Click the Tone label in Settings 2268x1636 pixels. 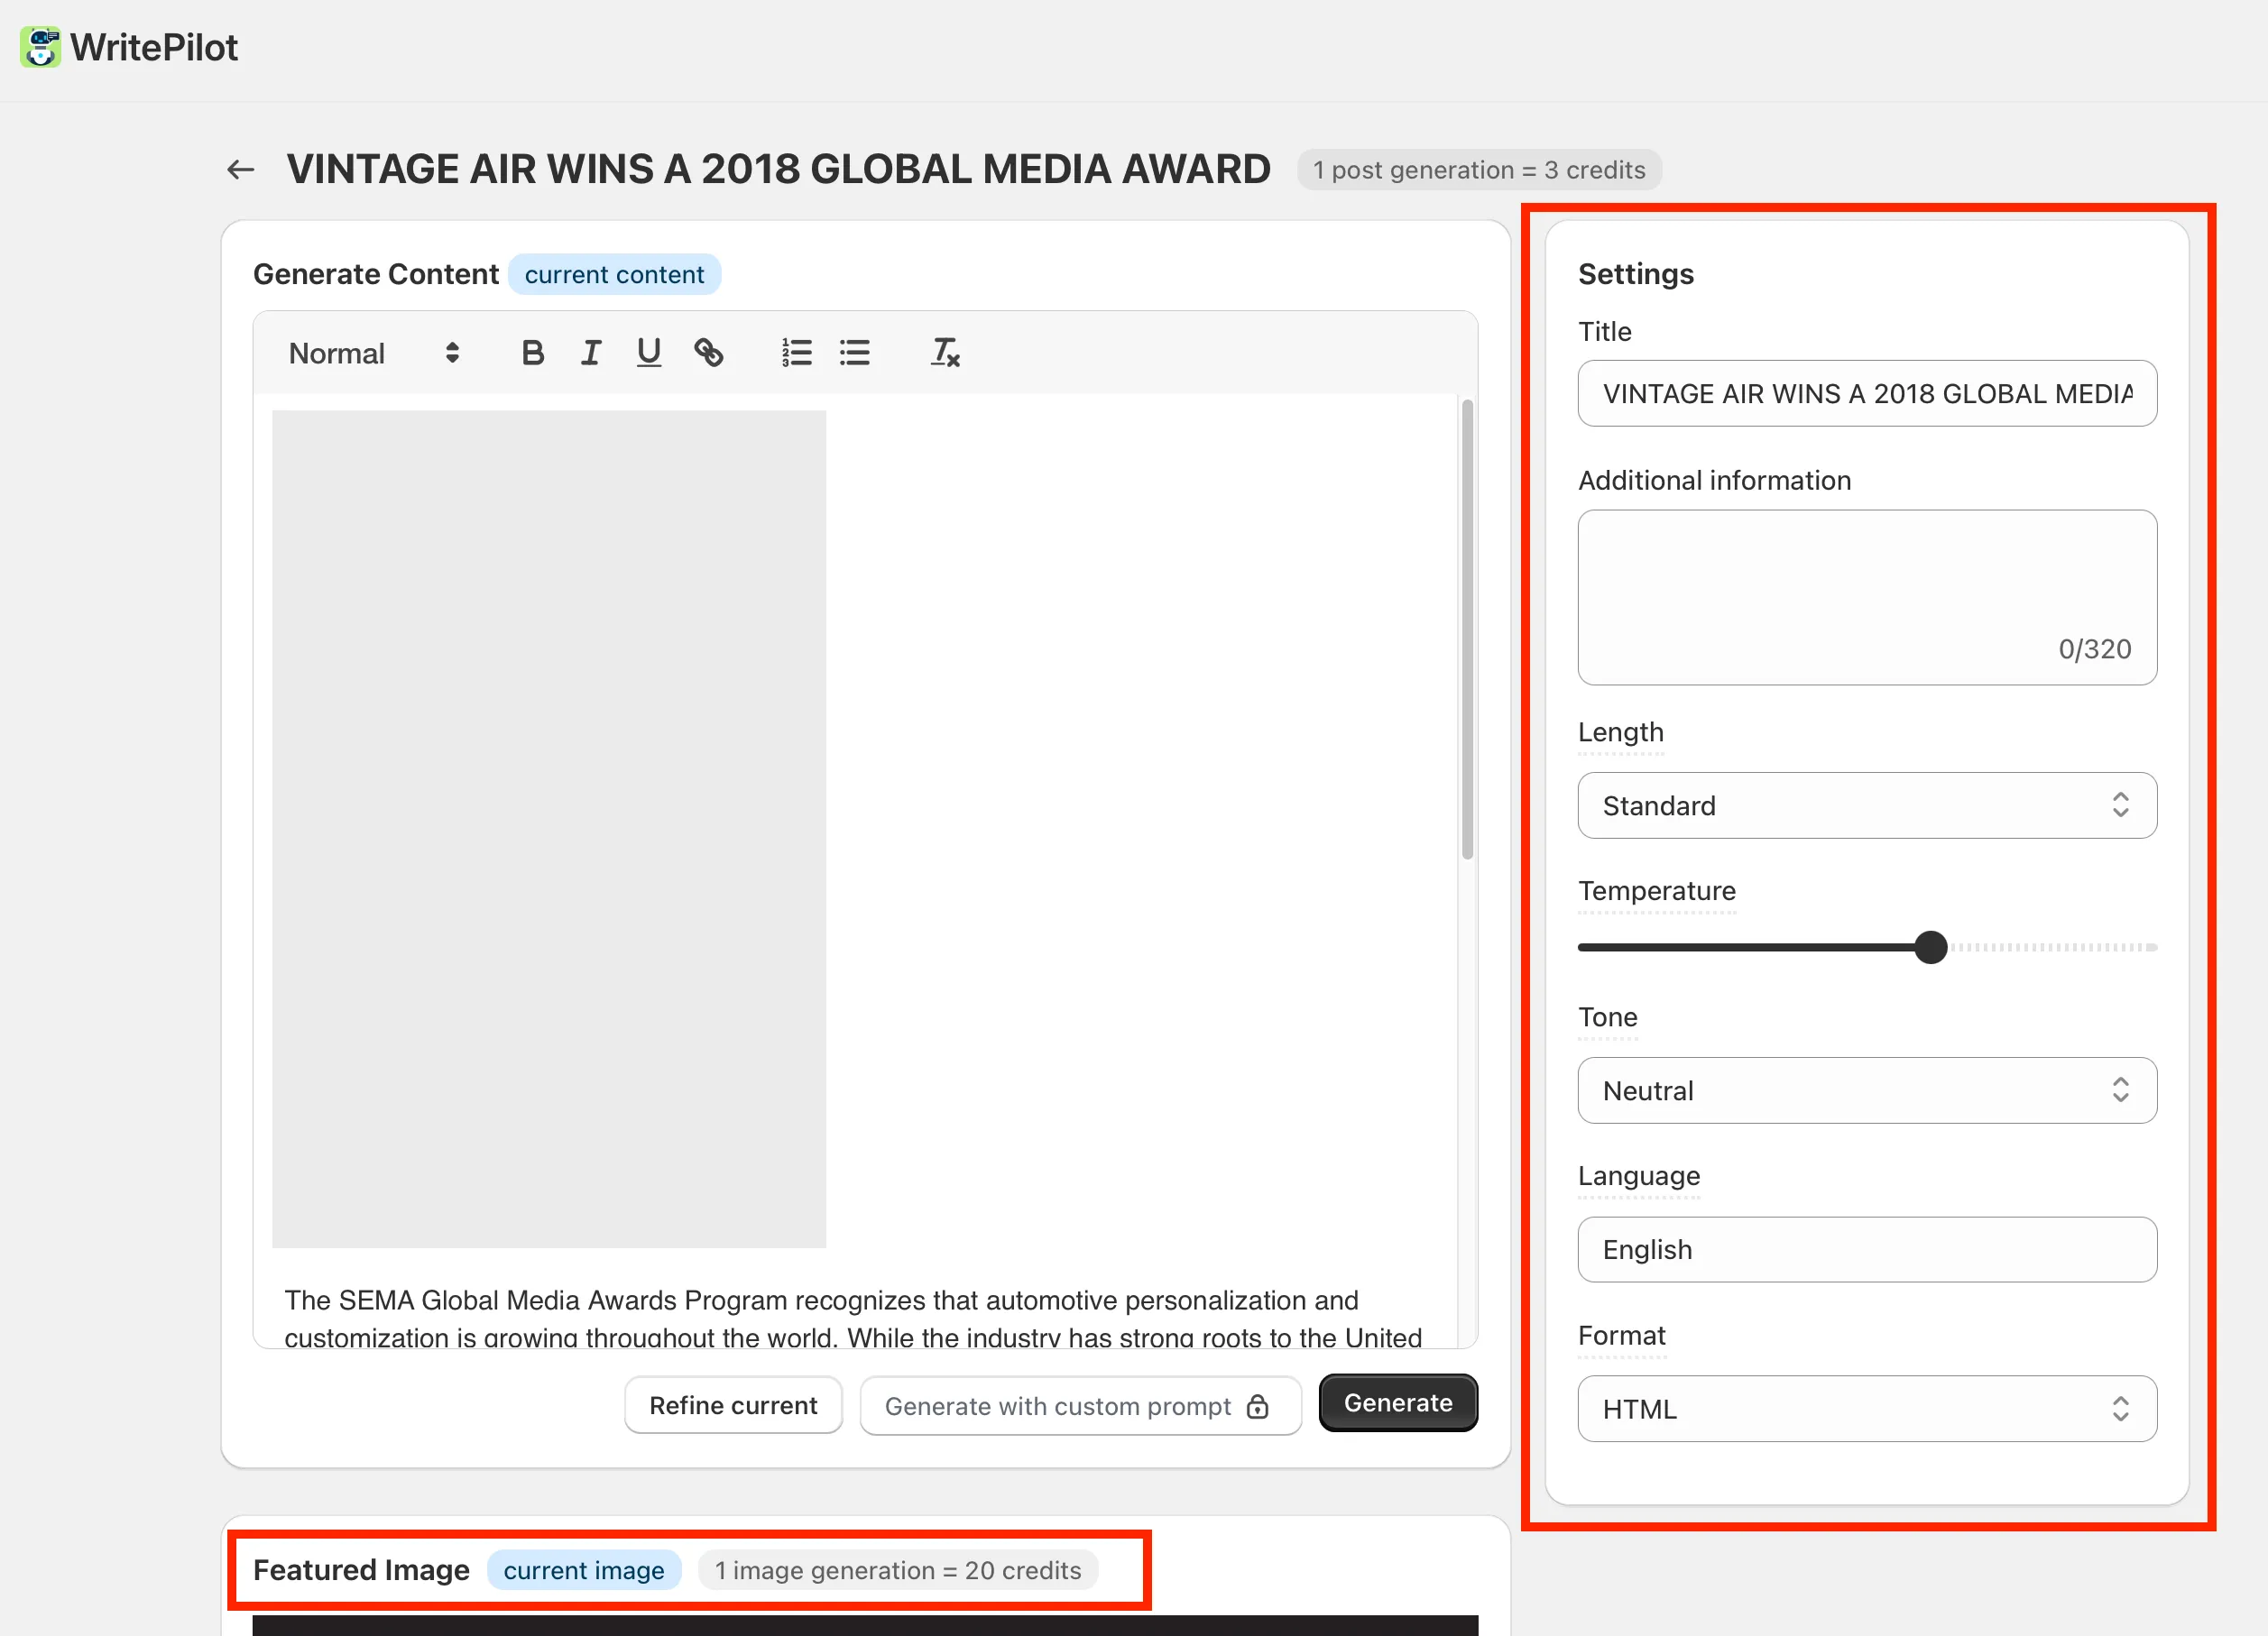click(1607, 1017)
